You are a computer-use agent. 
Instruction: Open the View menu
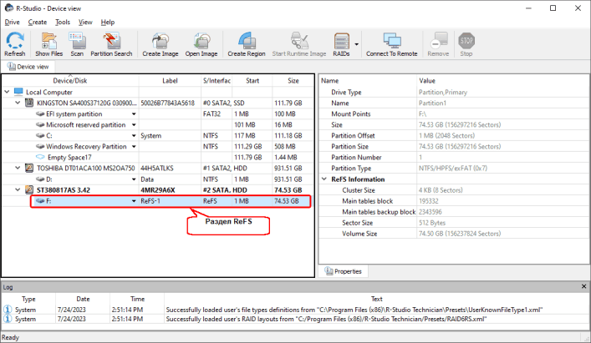[85, 23]
